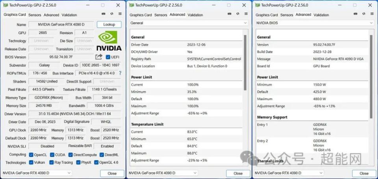This screenshot has width=378, height=179.
Task: Click Close button in middle GPU-Z window
Action: (x=238, y=173)
